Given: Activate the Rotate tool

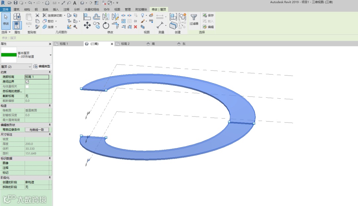Looking at the screenshot, I should tap(106, 25).
